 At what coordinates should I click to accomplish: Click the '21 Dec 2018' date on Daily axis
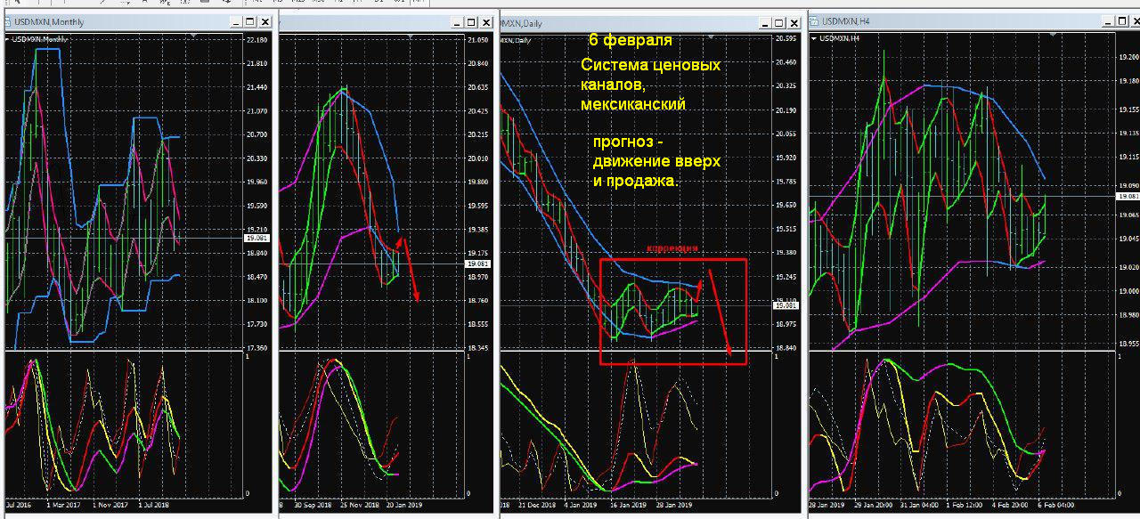tap(535, 505)
